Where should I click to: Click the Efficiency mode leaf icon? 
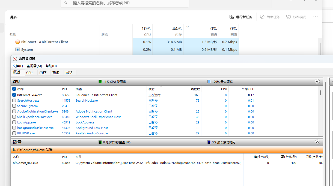[289, 17]
